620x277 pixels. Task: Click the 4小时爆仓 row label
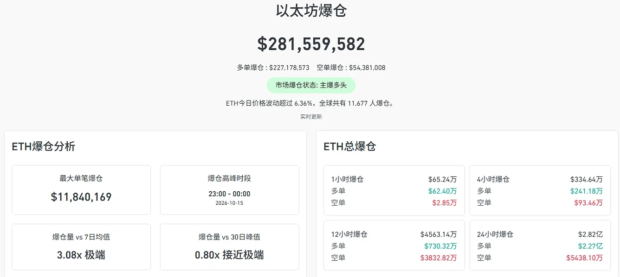point(493,179)
